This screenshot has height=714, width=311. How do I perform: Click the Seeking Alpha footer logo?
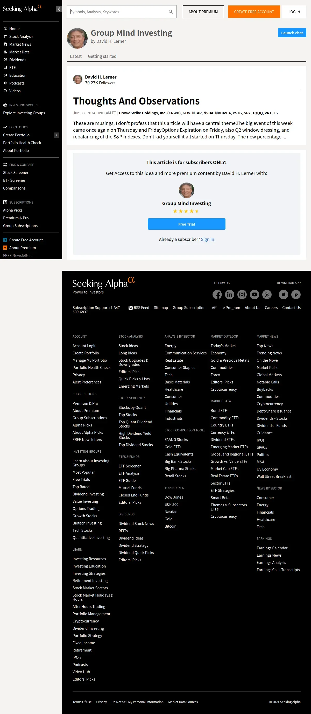tap(103, 283)
